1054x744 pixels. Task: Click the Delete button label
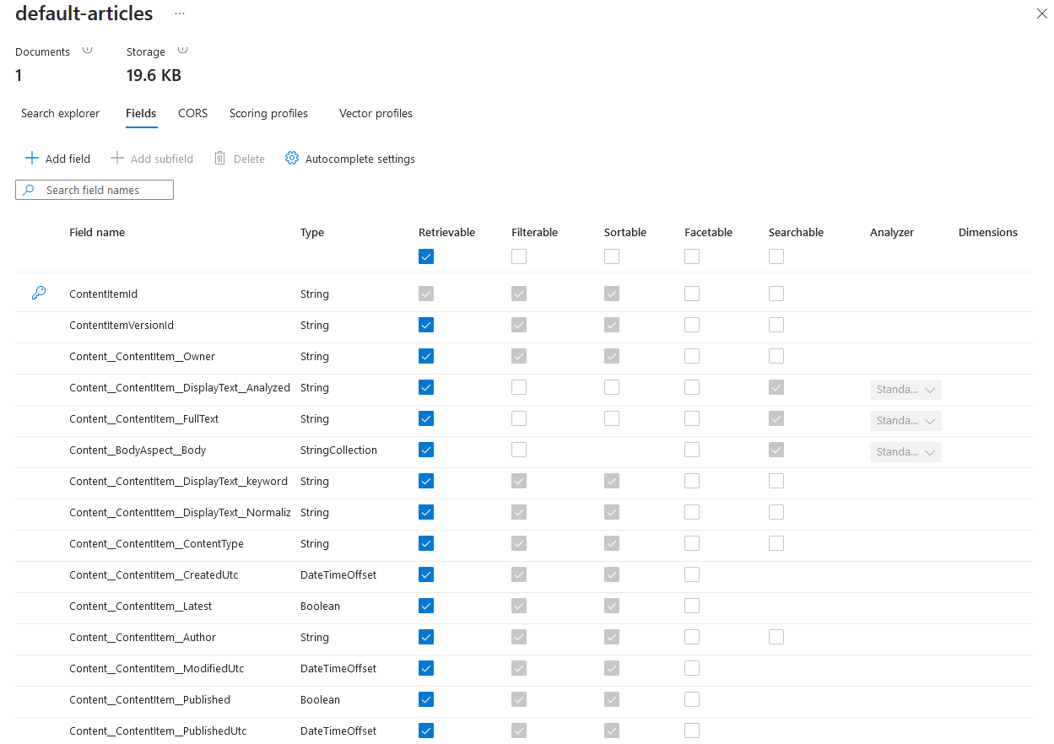249,159
